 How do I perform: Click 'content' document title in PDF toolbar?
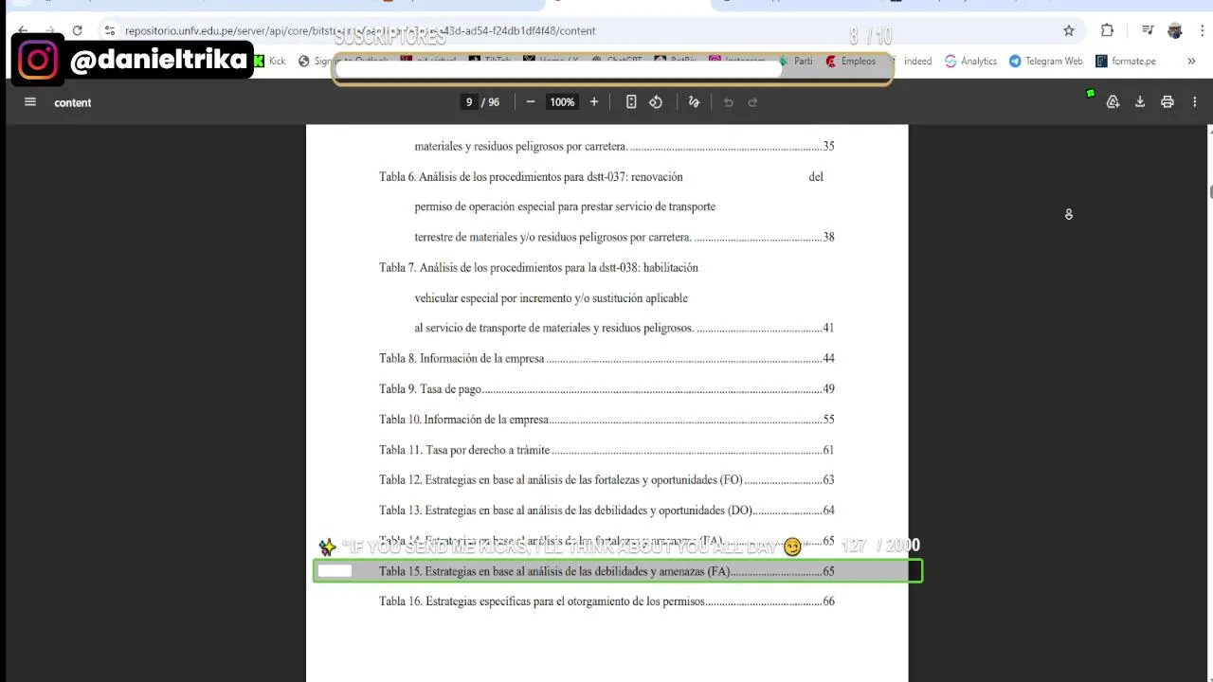pyautogui.click(x=73, y=102)
